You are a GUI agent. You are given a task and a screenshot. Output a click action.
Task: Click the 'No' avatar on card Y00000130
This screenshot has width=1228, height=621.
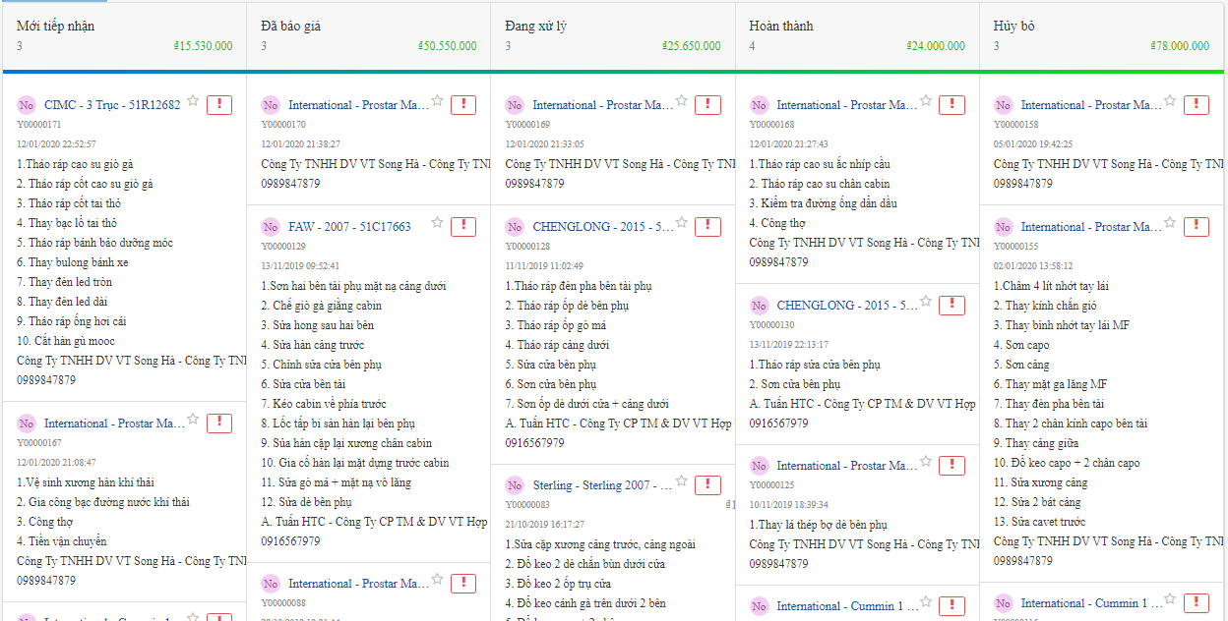pyautogui.click(x=759, y=306)
